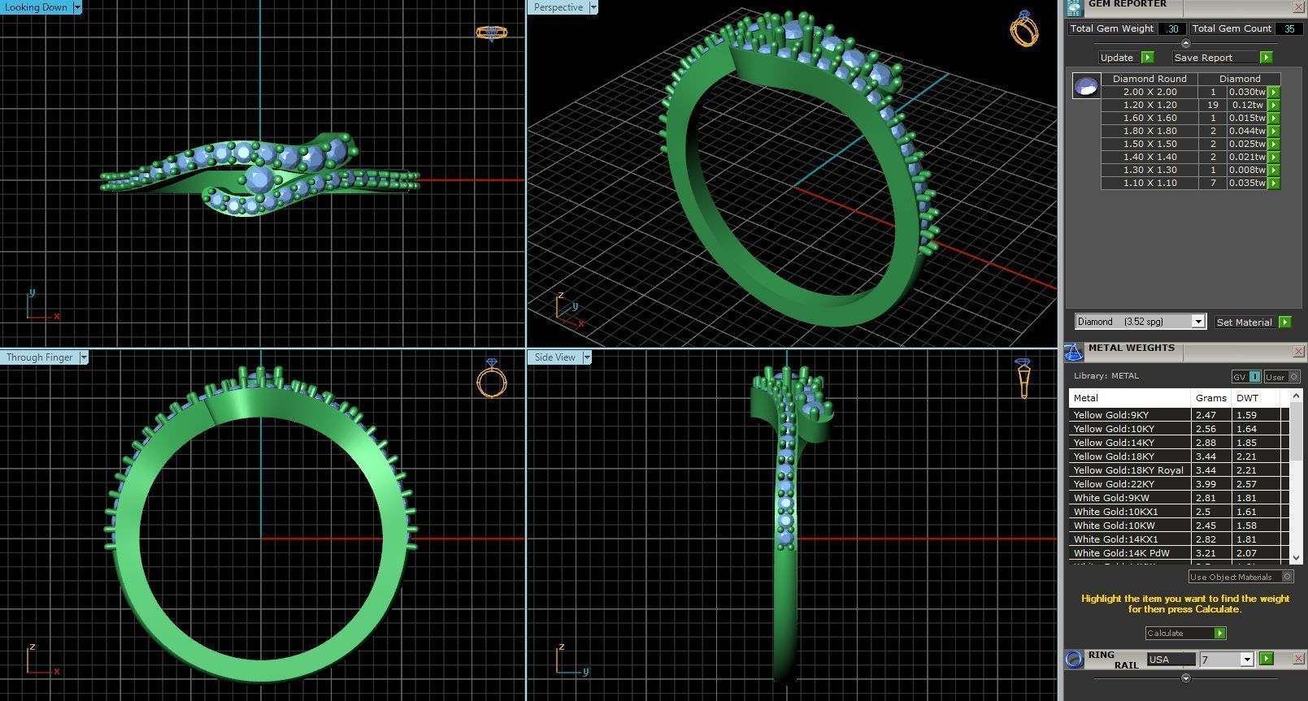Select the Yellow Gold:9KY row
This screenshot has height=701, width=1308.
[x=1179, y=415]
